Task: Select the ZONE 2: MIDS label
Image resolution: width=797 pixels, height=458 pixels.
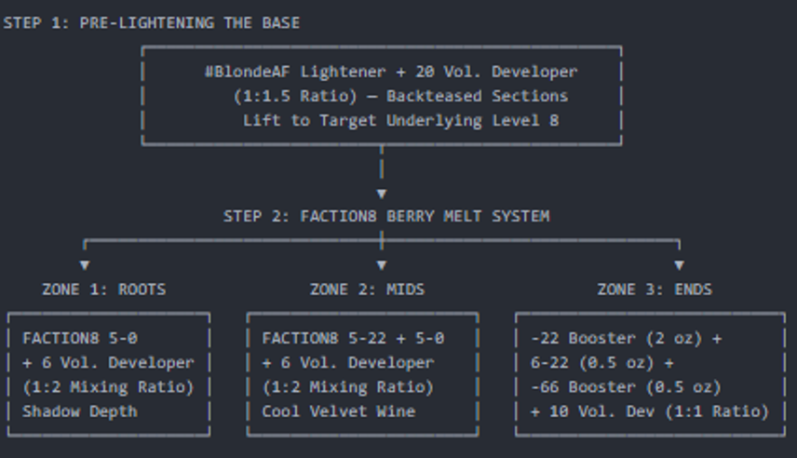Action: (x=367, y=290)
